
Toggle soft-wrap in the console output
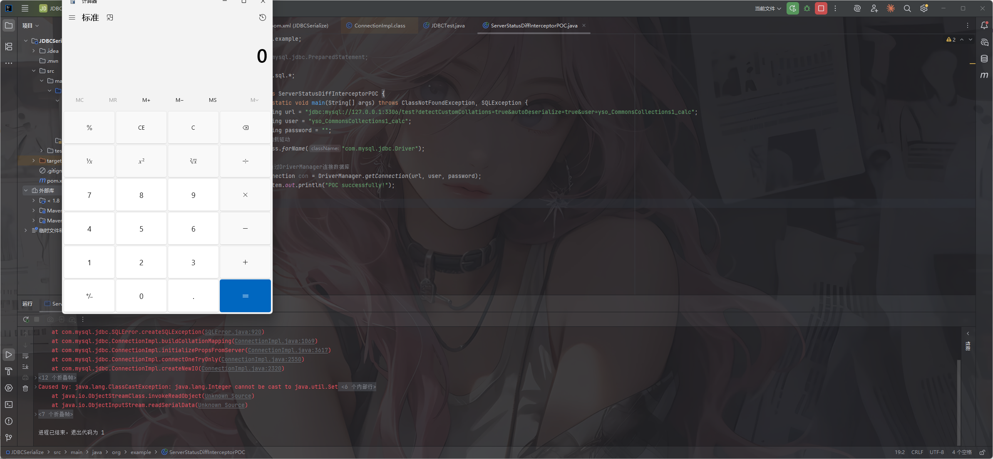pos(25,356)
